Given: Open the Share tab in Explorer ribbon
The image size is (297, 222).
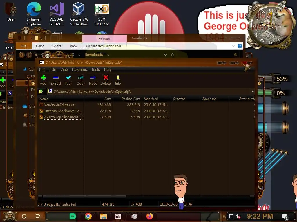Looking at the screenshot, I should click(57, 46).
